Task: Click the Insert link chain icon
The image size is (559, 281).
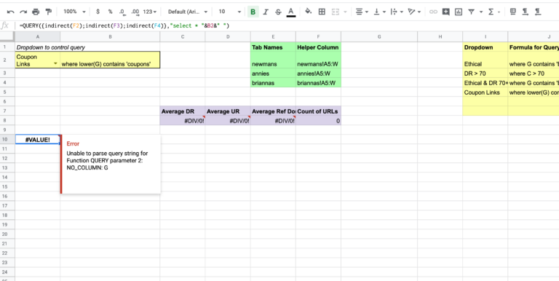Action: [x=433, y=12]
